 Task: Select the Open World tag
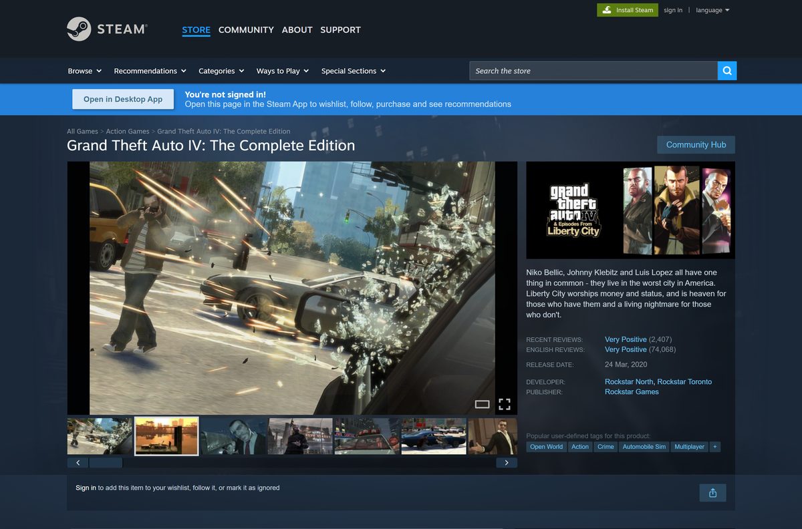(x=546, y=447)
